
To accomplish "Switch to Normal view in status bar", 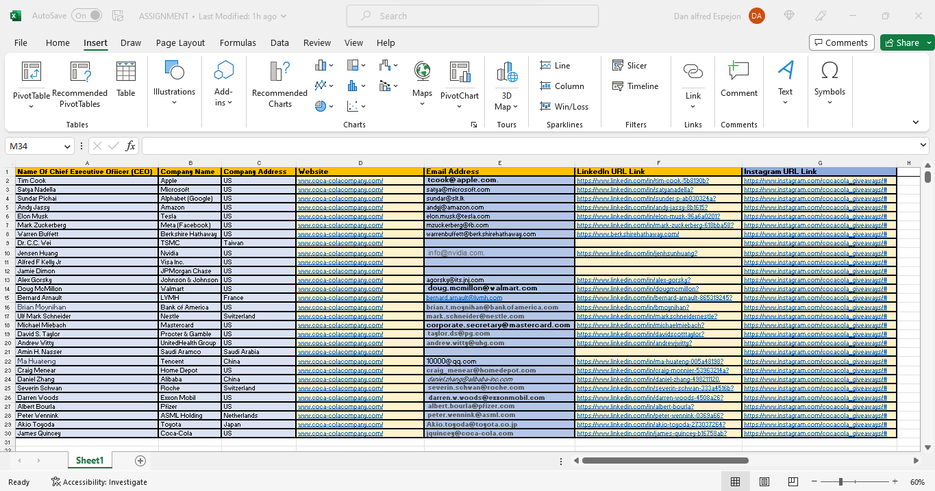I will tap(735, 482).
